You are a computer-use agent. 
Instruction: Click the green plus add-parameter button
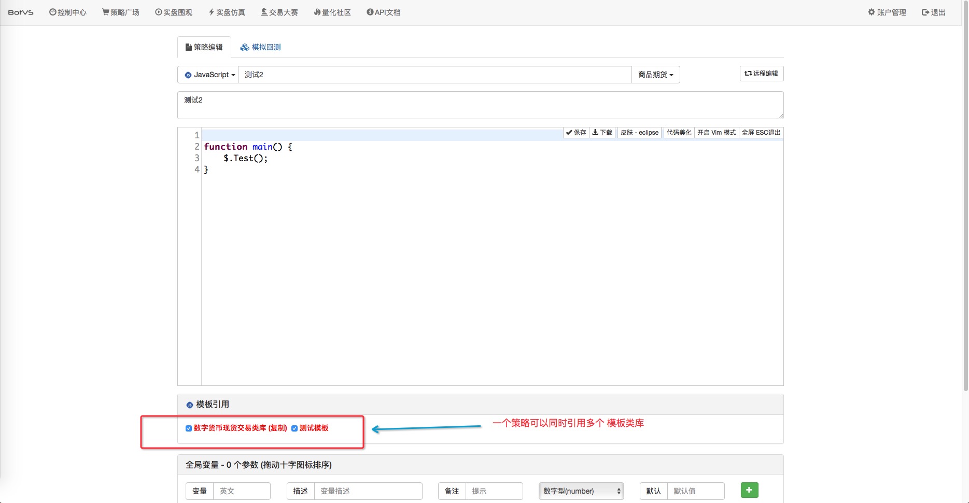[x=750, y=490]
